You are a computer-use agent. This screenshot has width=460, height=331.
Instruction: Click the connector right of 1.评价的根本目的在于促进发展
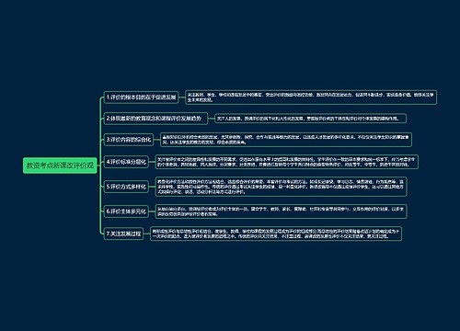coord(182,97)
